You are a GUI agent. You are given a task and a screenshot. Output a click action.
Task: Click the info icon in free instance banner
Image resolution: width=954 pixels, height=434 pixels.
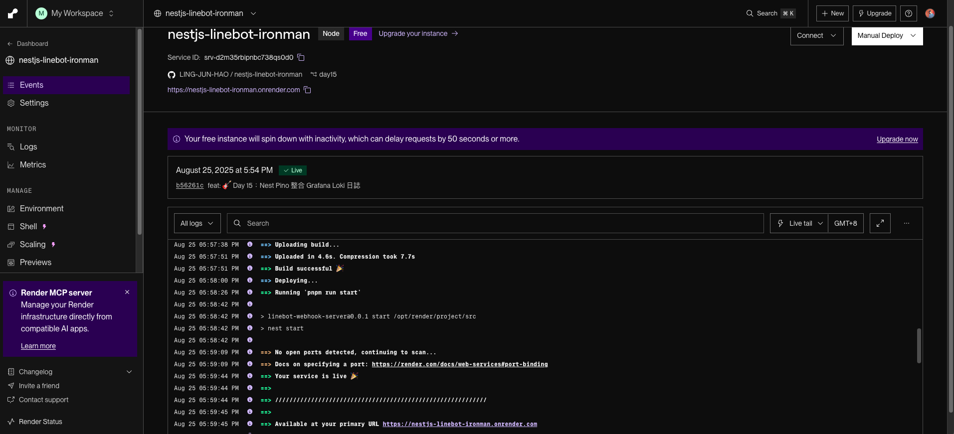(x=177, y=139)
